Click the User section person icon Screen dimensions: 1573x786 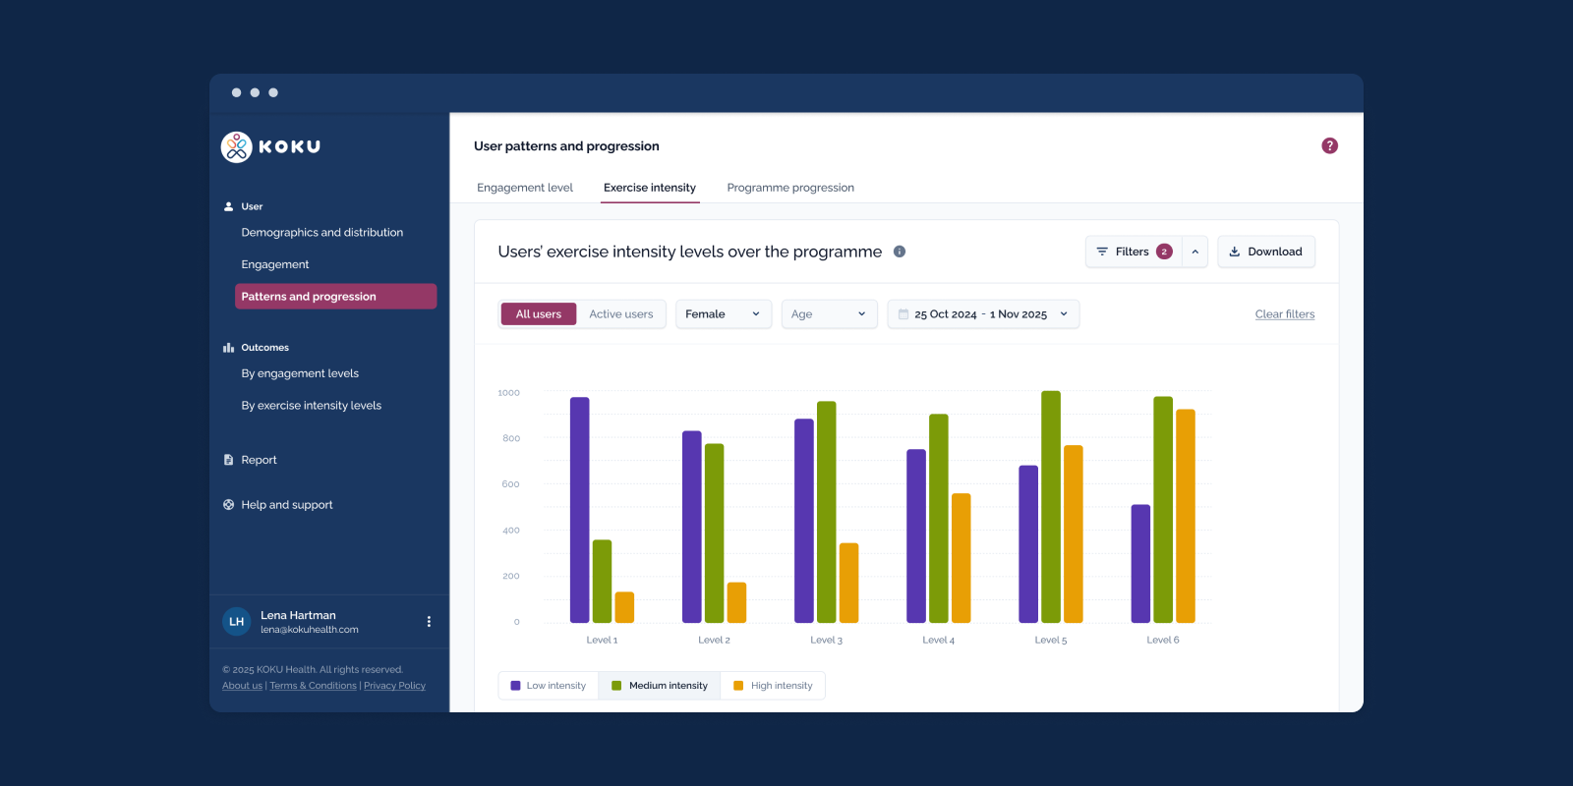pyautogui.click(x=228, y=206)
